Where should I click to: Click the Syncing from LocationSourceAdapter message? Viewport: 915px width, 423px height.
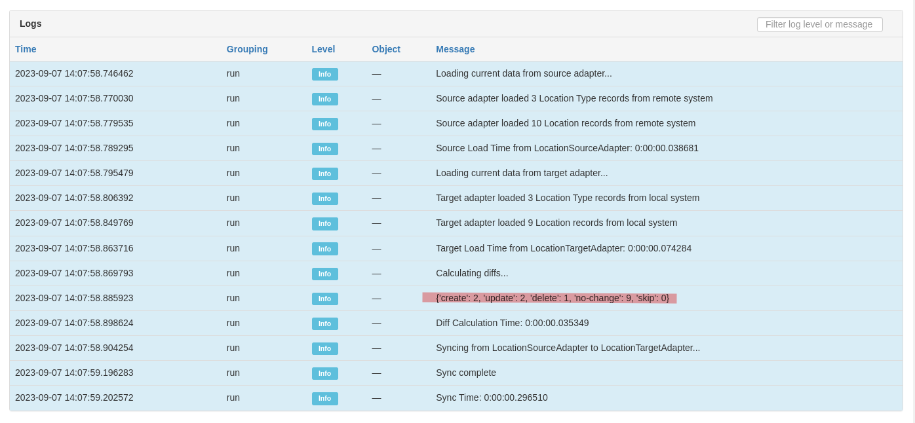(568, 348)
